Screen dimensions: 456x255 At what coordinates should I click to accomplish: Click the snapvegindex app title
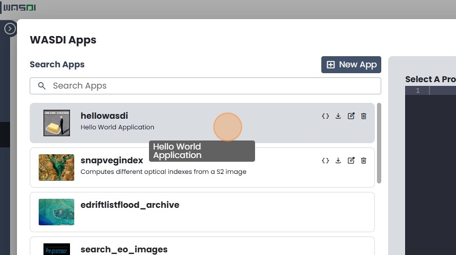tap(112, 160)
